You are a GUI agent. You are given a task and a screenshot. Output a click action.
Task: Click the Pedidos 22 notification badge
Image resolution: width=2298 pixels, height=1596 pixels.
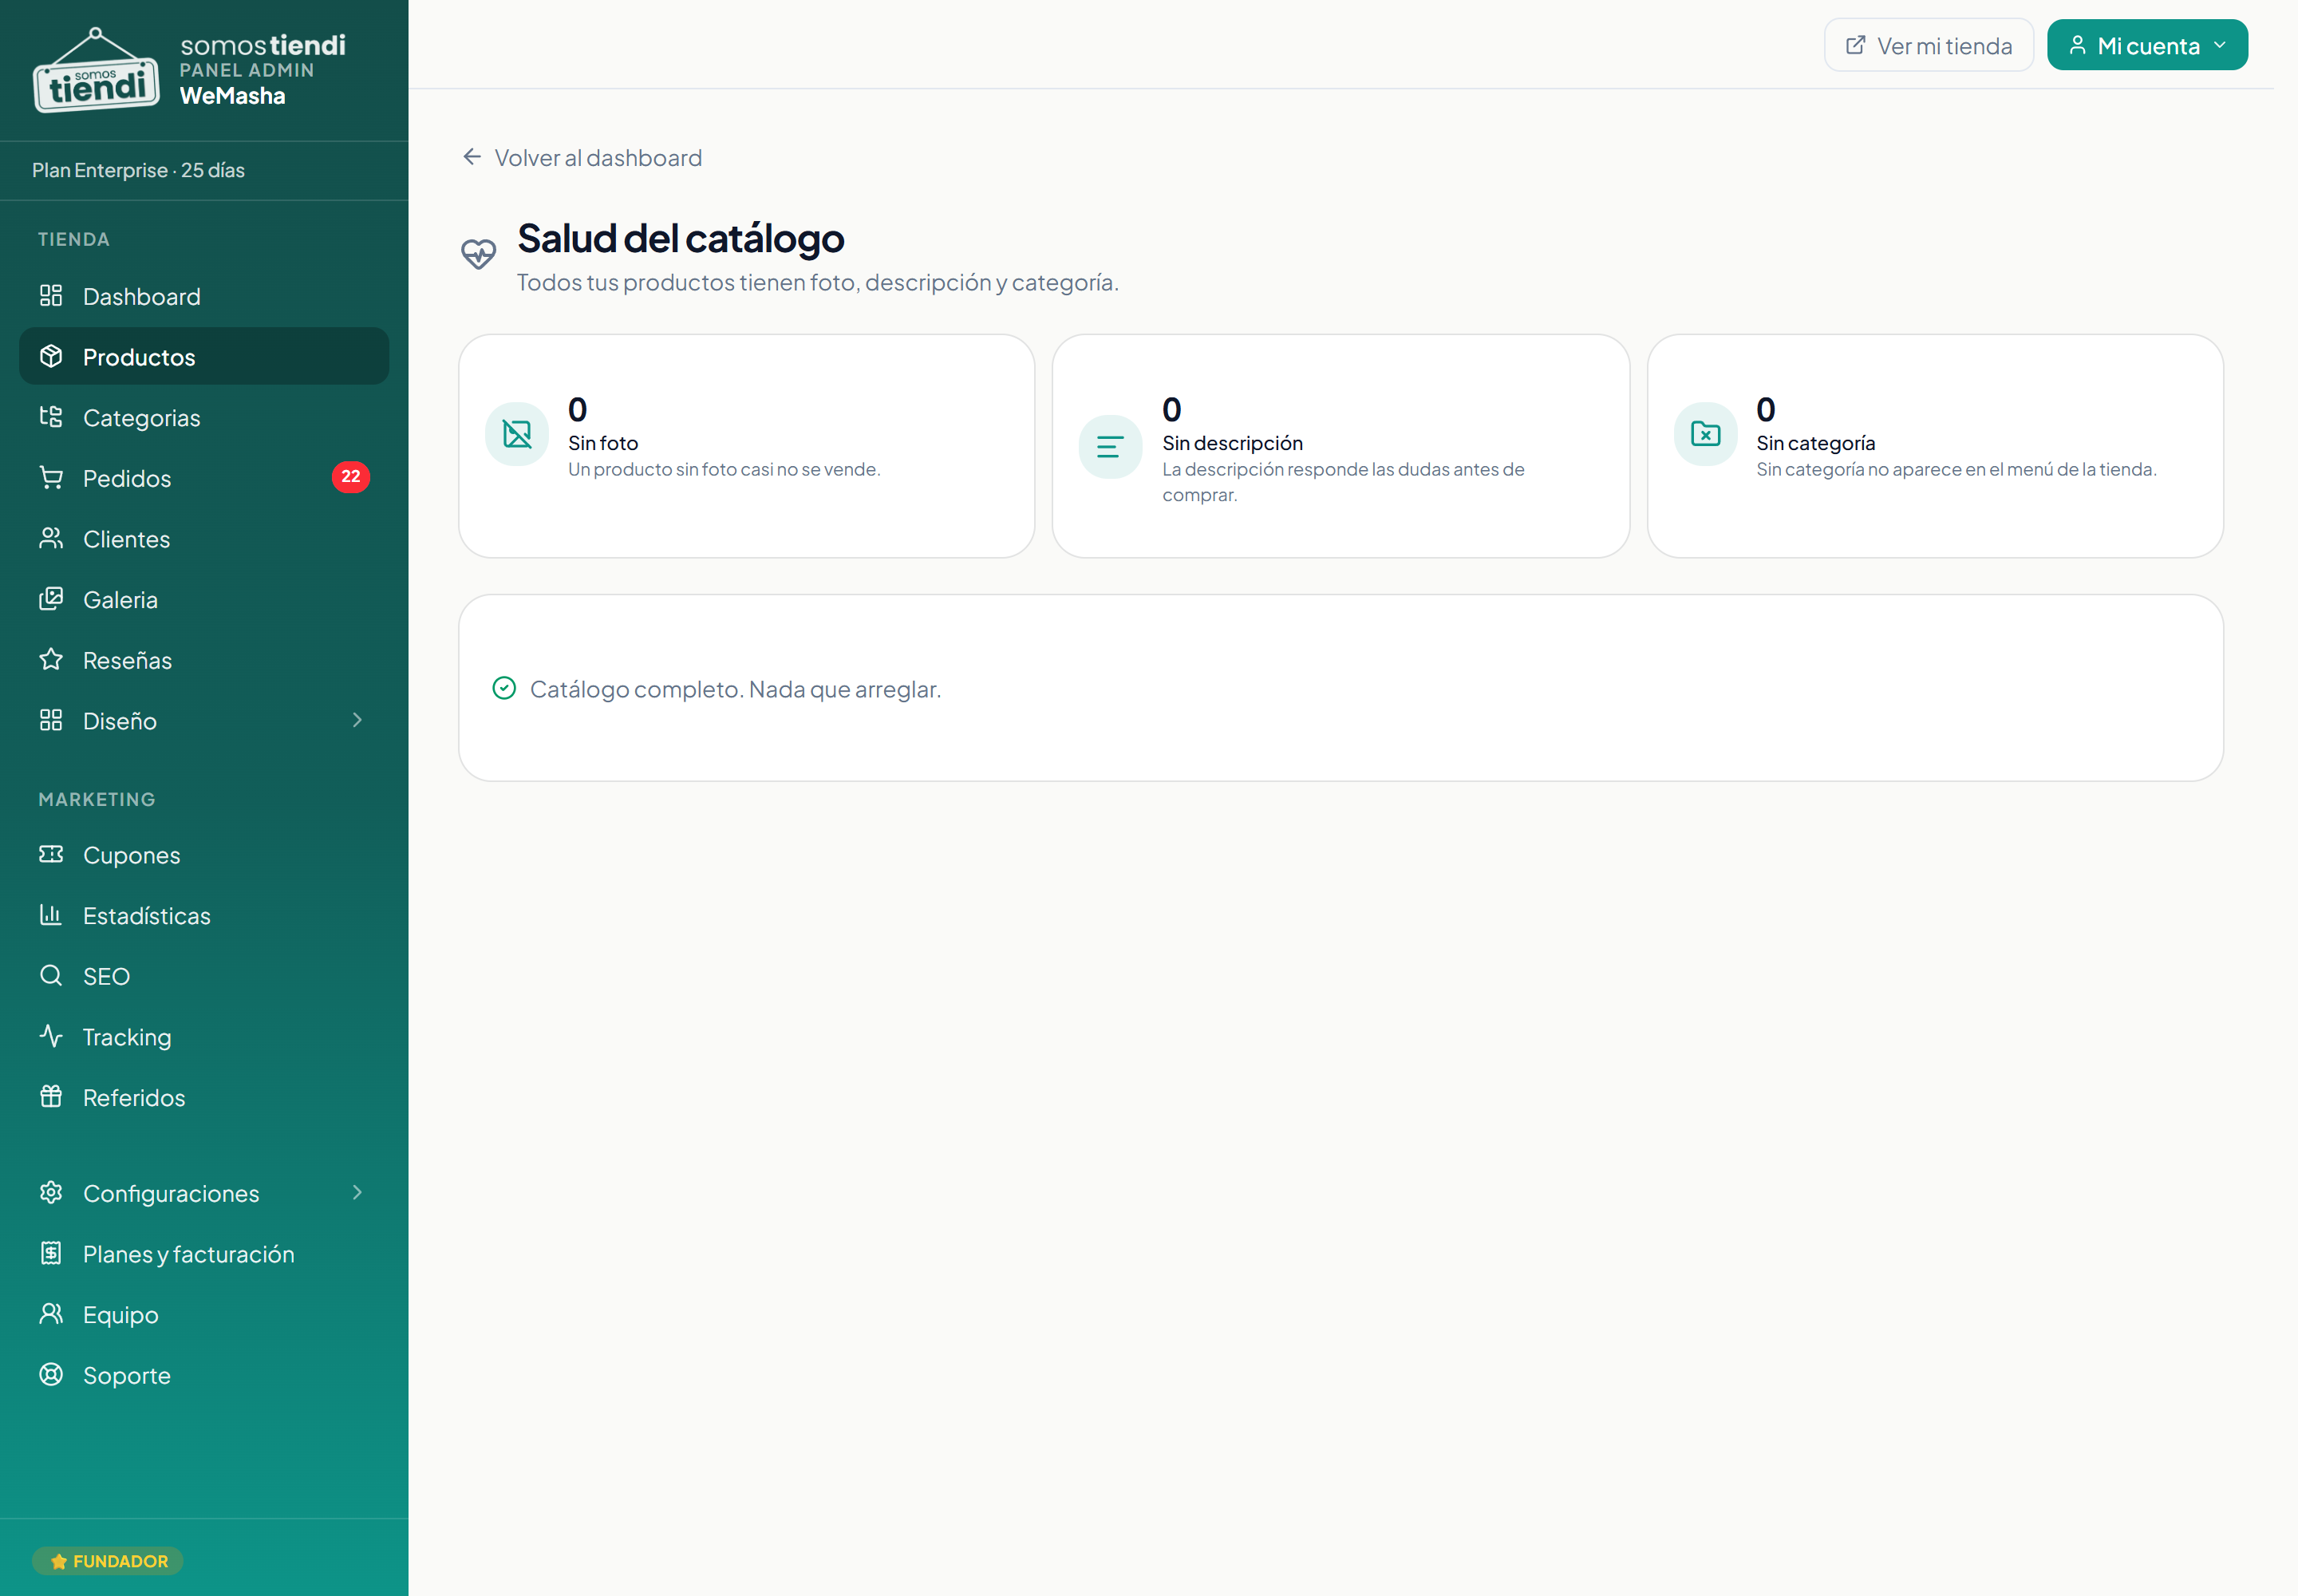(350, 477)
